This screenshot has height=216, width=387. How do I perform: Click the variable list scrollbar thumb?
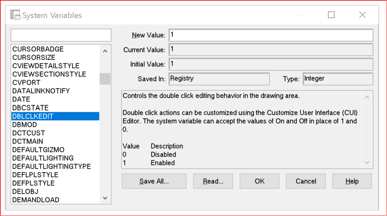[105, 79]
